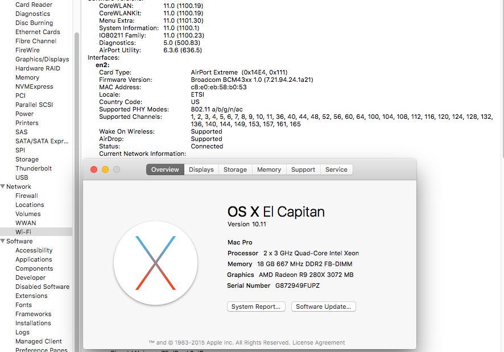Select SPI in the sidebar

20,150
